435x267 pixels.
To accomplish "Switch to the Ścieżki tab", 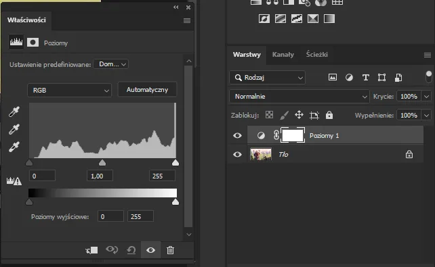I will [x=317, y=54].
